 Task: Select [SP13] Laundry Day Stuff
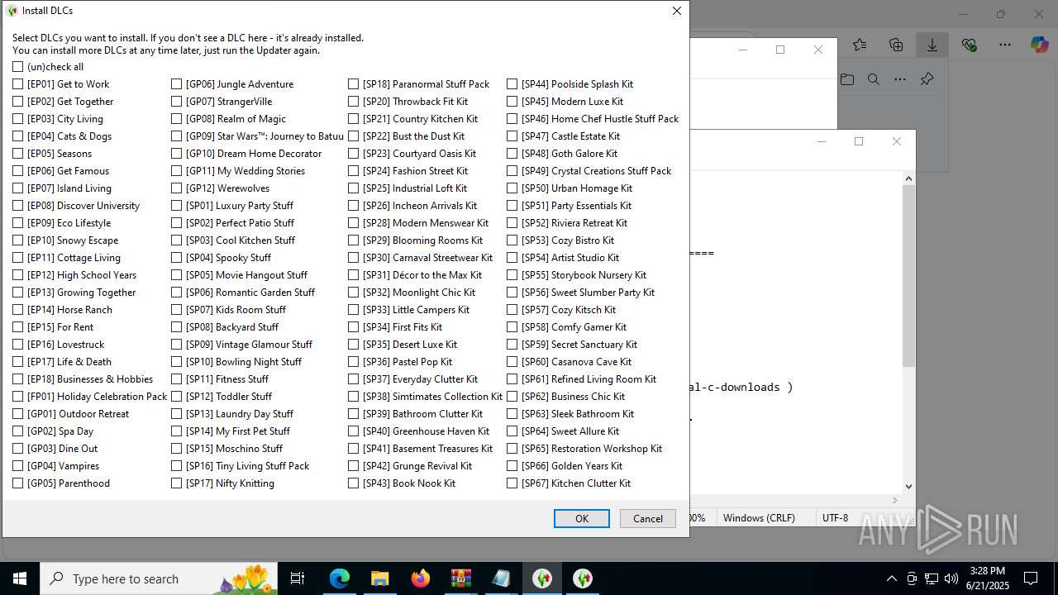point(177,414)
